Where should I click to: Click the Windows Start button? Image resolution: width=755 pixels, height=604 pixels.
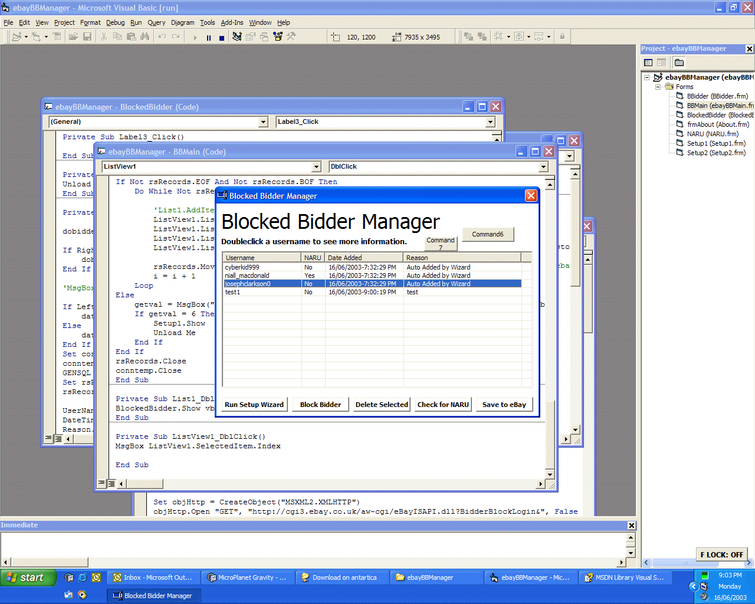pos(28,578)
